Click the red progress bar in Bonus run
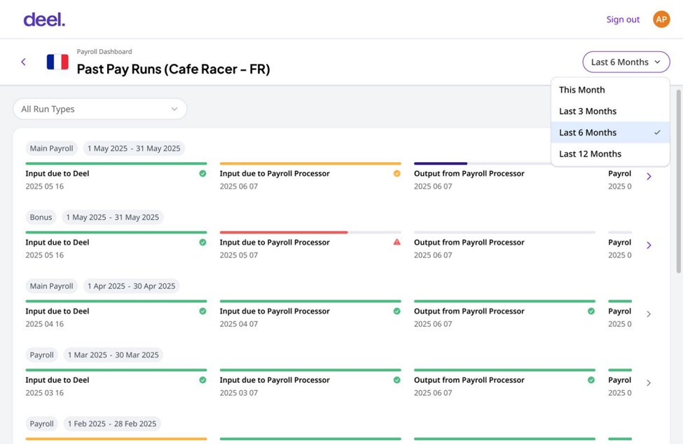 pyautogui.click(x=284, y=232)
